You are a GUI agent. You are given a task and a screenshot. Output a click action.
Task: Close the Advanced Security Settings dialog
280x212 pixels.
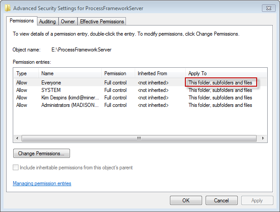(x=268, y=8)
